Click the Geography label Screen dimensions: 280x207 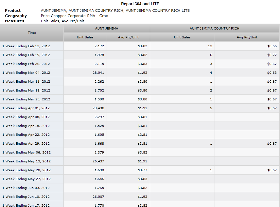click(x=16, y=16)
